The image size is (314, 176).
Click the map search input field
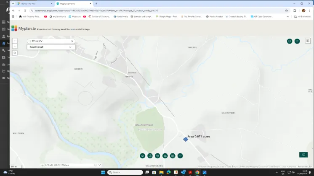pyautogui.click(x=51, y=41)
